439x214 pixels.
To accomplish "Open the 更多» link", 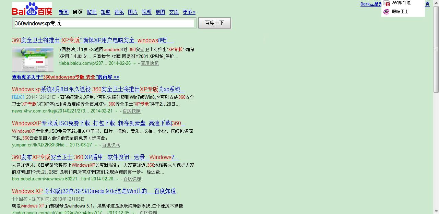I will [189, 12].
